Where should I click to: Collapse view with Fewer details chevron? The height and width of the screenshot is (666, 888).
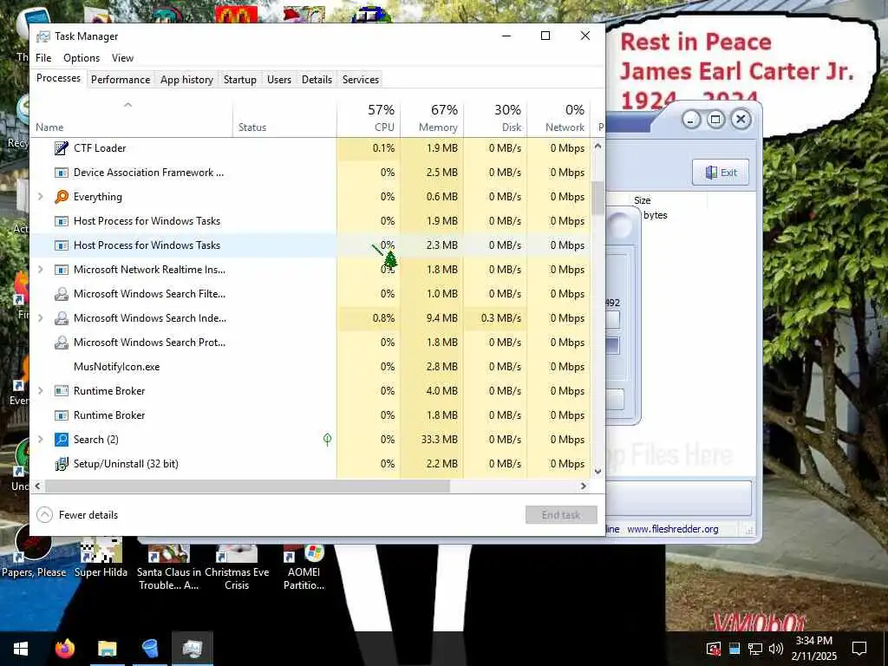click(44, 515)
